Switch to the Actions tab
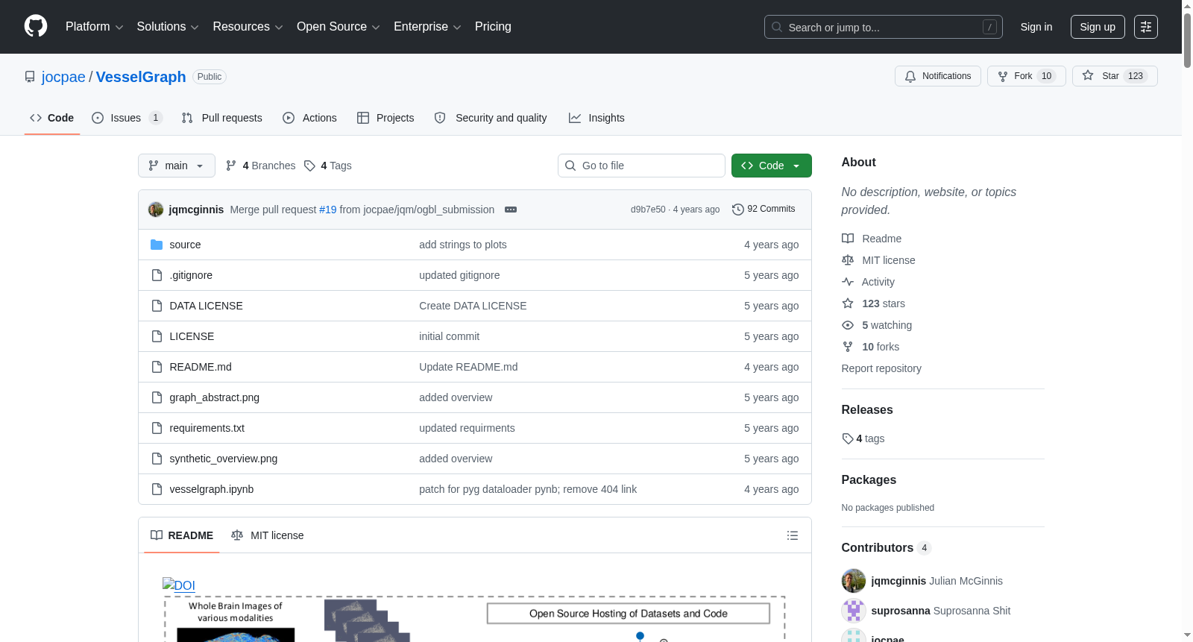Viewport: 1193px width, 642px height. (310, 118)
